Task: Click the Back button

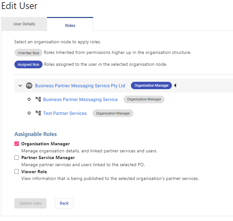Action: pos(64,203)
